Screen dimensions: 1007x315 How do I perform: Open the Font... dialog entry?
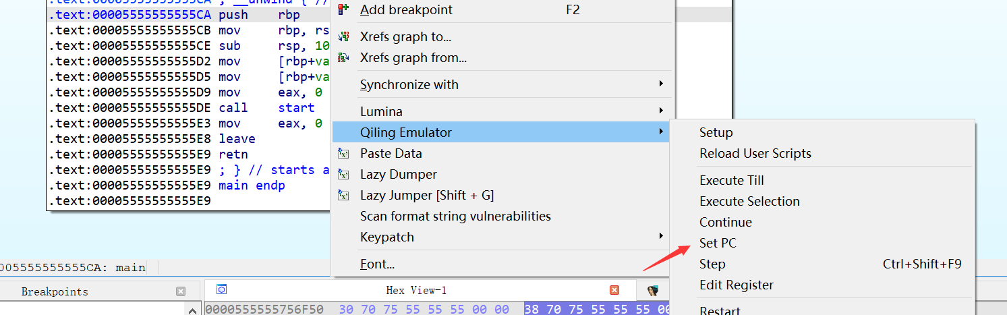click(377, 264)
